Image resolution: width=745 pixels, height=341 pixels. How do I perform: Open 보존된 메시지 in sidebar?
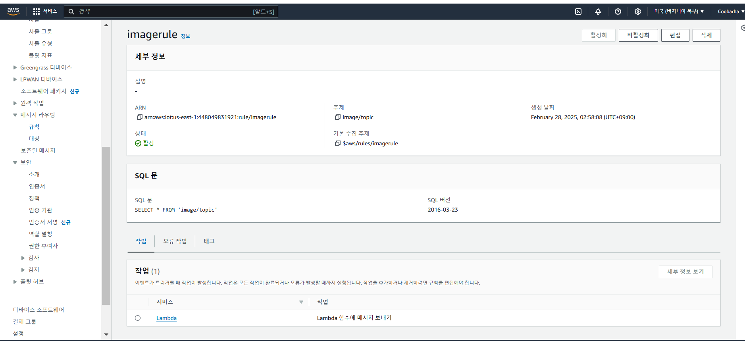(x=38, y=150)
